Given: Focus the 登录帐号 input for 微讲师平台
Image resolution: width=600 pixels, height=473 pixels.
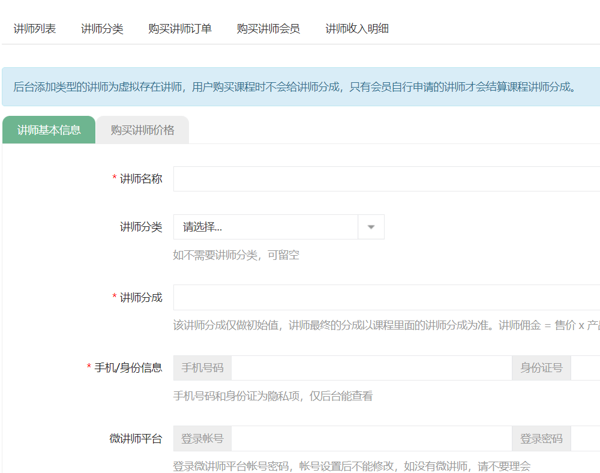Looking at the screenshot, I should coord(371,438).
